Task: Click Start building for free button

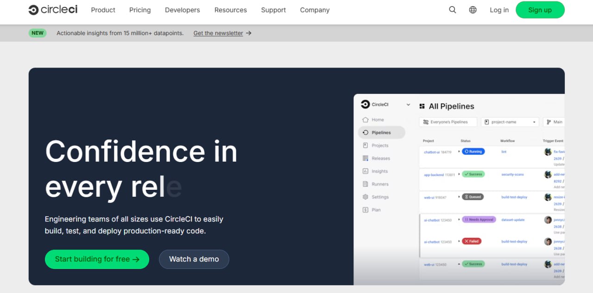Action: [97, 259]
